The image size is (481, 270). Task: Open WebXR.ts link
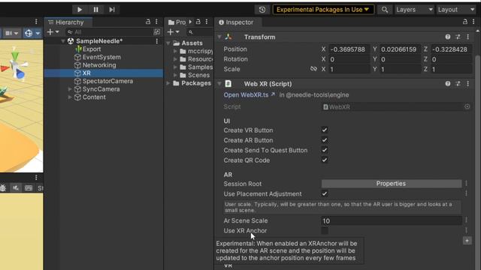[249, 95]
